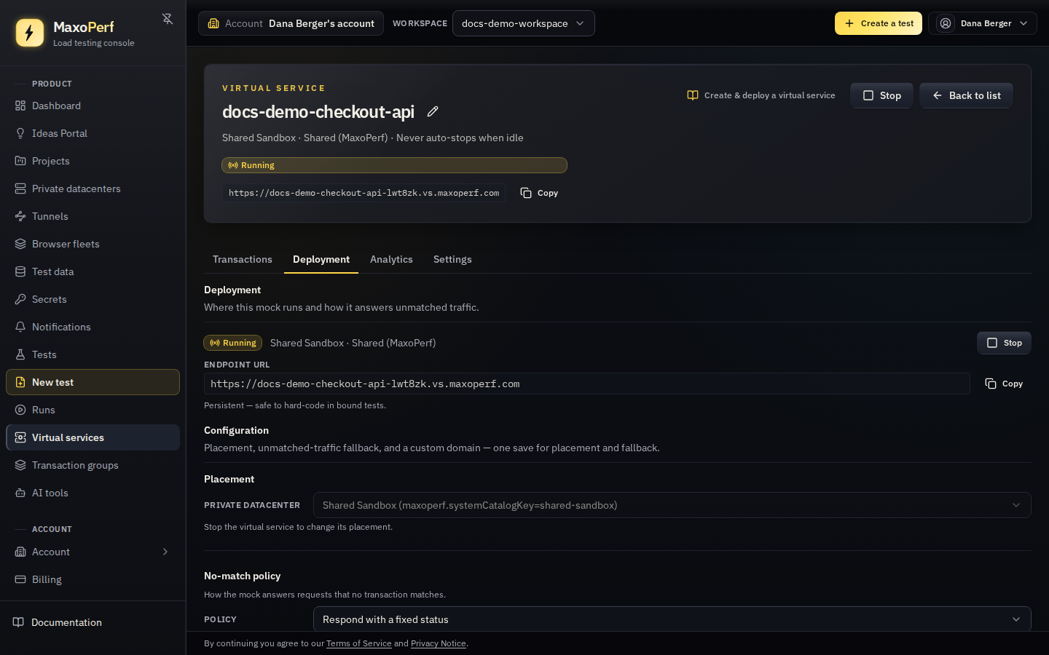This screenshot has width=1049, height=655.
Task: View Notifications in the sidebar
Action: pyautogui.click(x=93, y=327)
